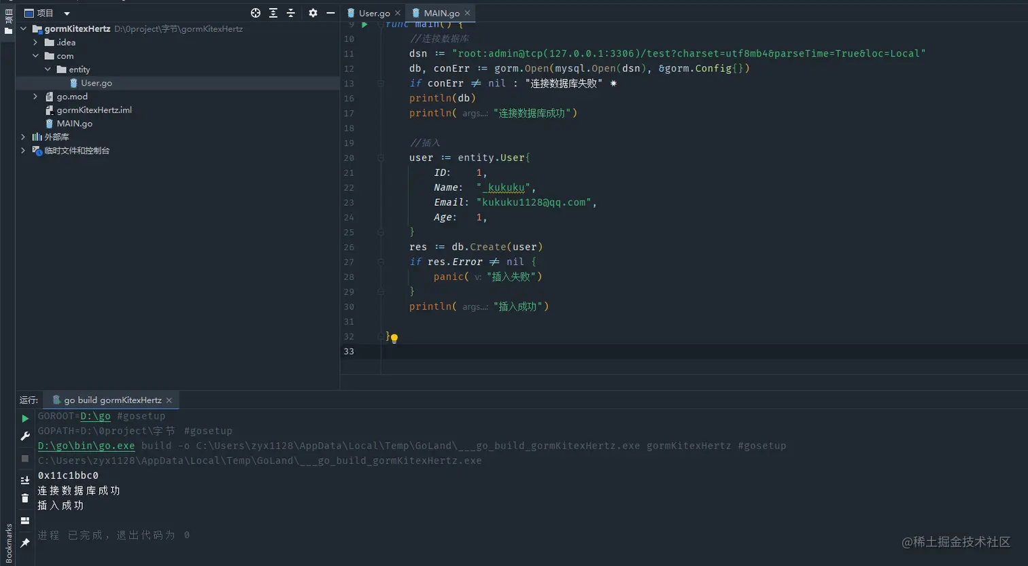Image resolution: width=1028 pixels, height=566 pixels.
Task: Clear console output with trash icon
Action: coord(25,498)
